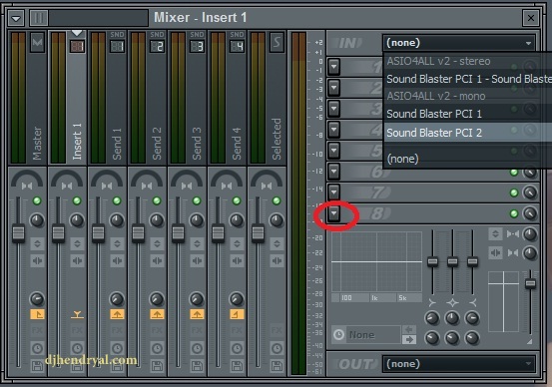The image size is (552, 387).
Task: Toggle effect slot 8 green LED
Action: click(514, 213)
